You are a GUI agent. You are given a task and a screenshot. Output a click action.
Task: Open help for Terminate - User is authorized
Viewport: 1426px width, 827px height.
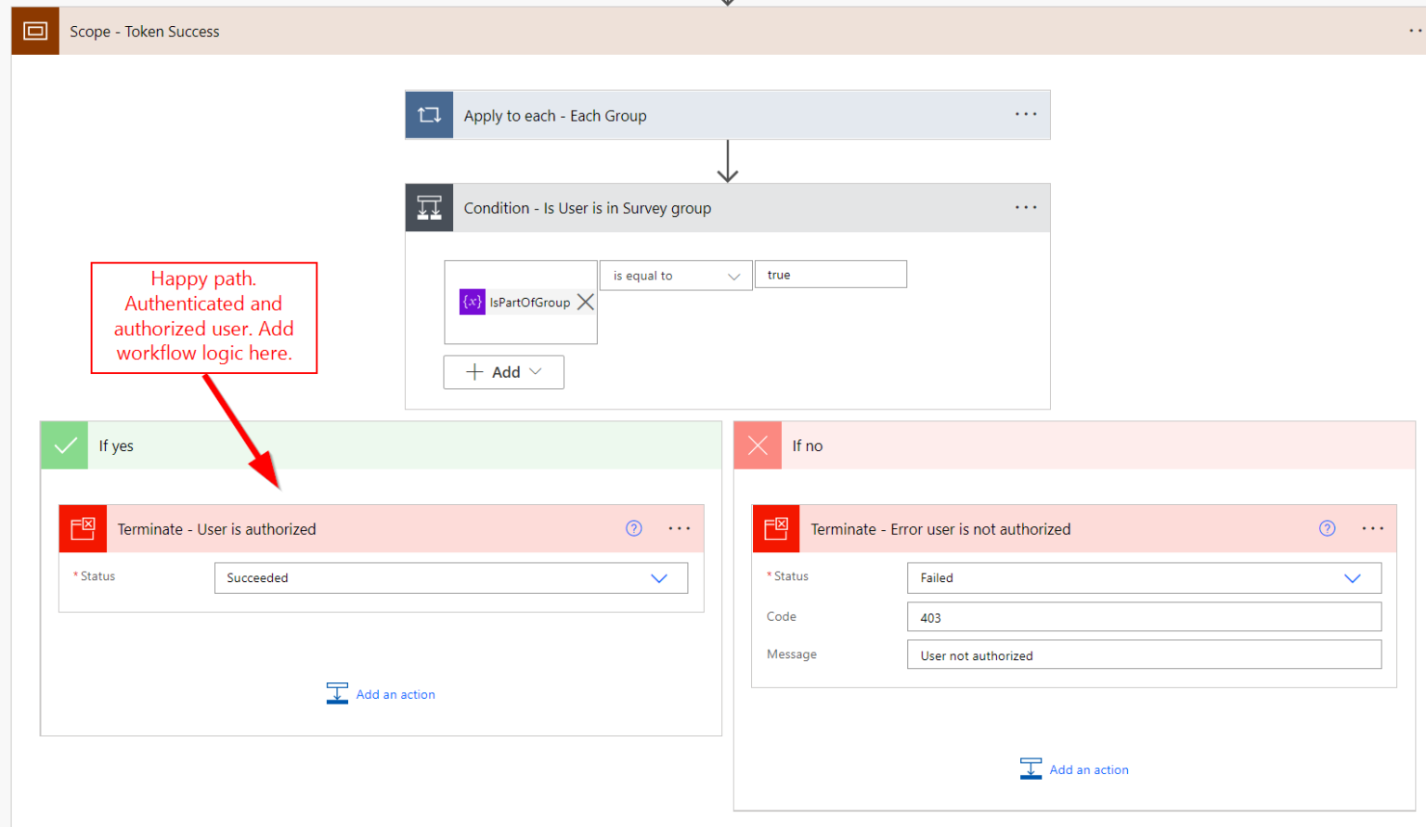point(634,528)
